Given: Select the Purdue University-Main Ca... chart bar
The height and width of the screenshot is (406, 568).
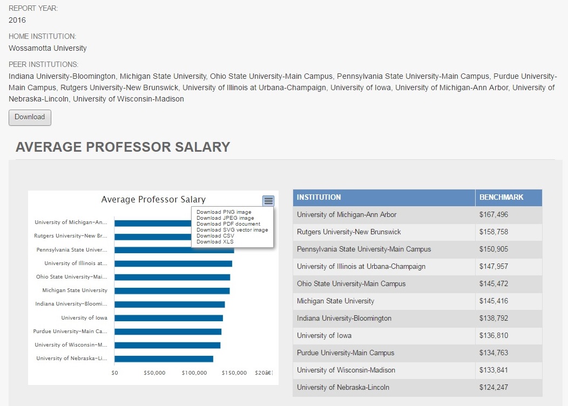Looking at the screenshot, I should tap(168, 331).
